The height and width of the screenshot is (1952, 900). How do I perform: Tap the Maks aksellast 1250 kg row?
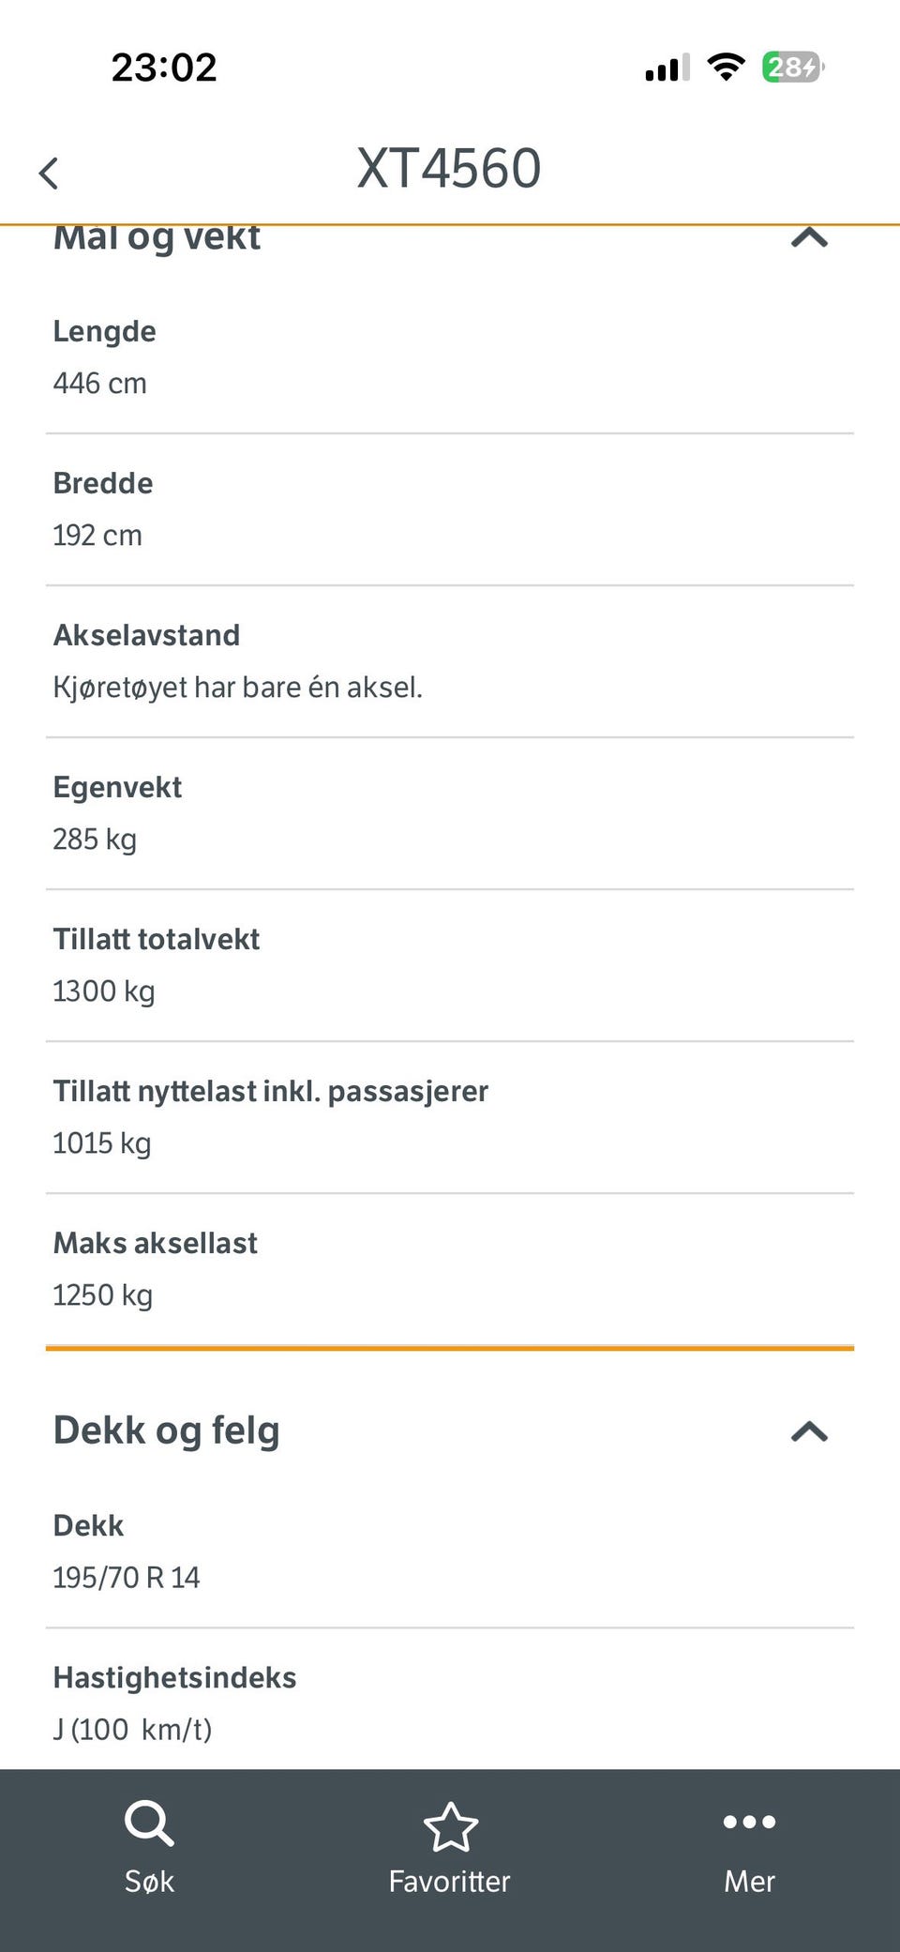(450, 1269)
